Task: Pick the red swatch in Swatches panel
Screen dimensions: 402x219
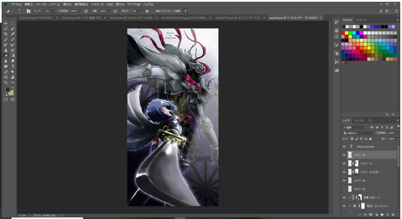Action: 343,33
